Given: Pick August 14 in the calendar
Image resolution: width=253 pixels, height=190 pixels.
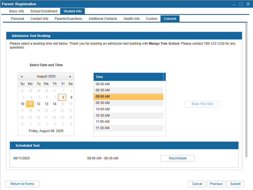Looking at the screenshot, I should click(x=54, y=104).
